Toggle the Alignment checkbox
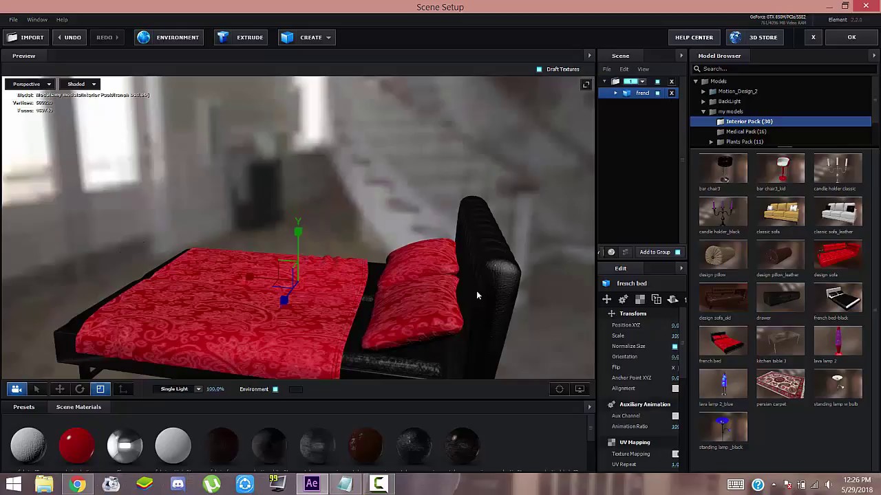Image resolution: width=881 pixels, height=495 pixels. (675, 388)
